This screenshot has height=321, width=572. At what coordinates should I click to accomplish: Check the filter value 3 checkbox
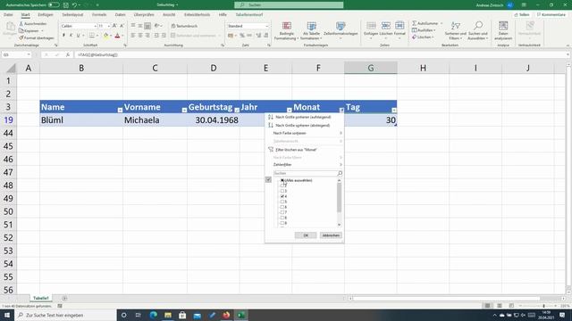click(282, 191)
